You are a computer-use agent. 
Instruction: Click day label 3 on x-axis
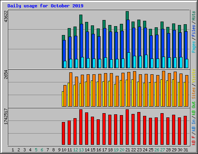pos(24,150)
